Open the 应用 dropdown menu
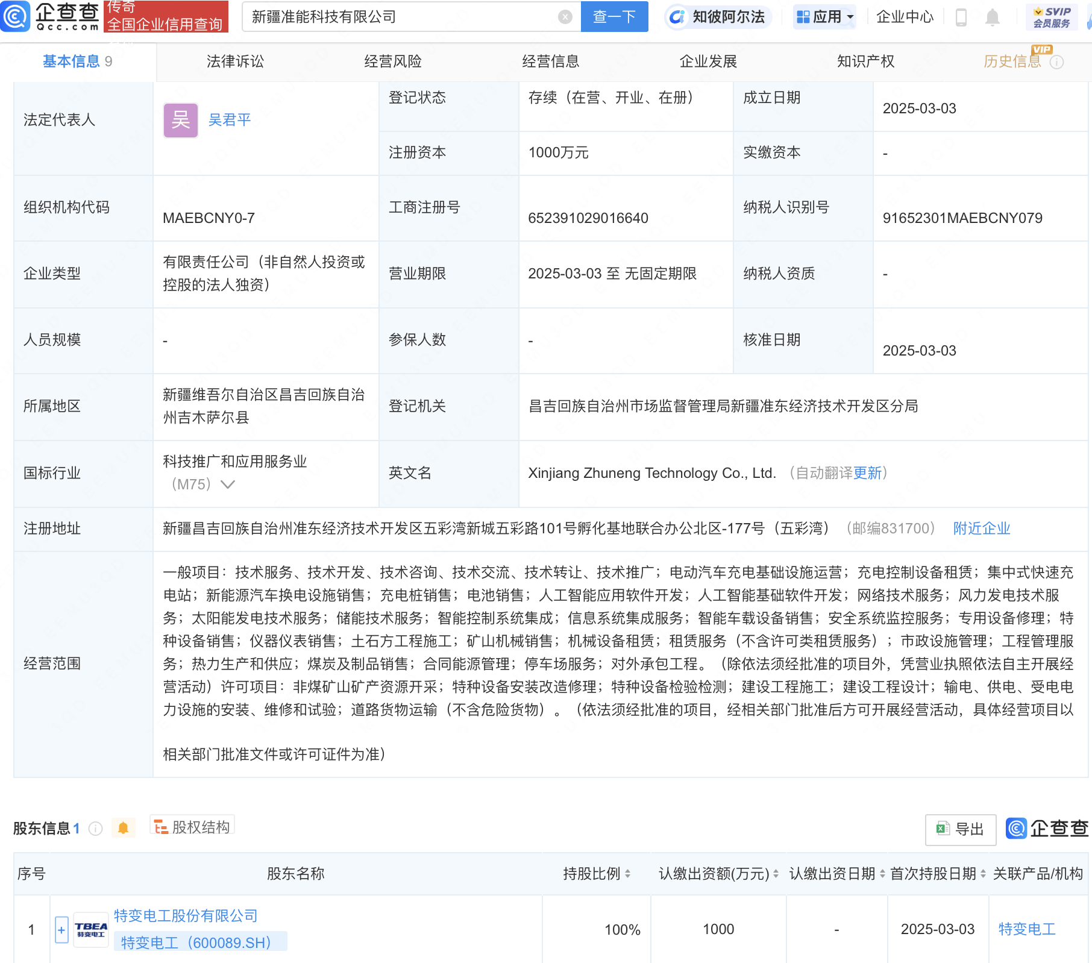The image size is (1092, 963). (x=825, y=17)
